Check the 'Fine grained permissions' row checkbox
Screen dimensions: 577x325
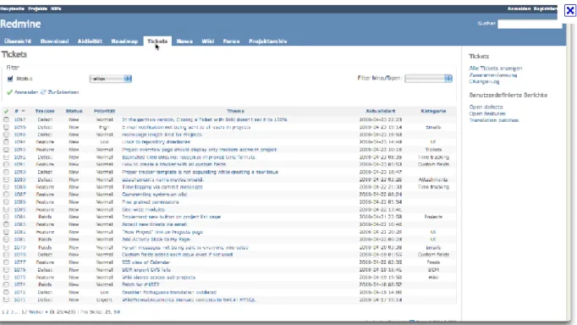(6, 202)
